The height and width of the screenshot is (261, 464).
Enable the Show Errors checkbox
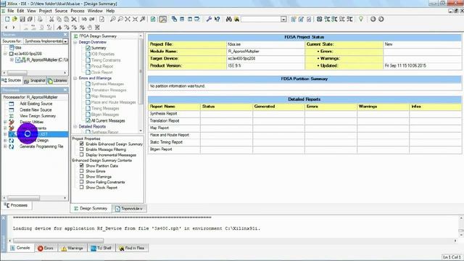[82, 171]
